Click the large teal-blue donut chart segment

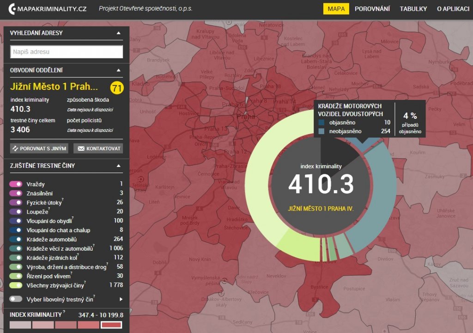(x=384, y=193)
